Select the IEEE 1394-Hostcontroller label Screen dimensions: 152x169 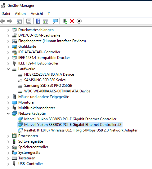(38, 63)
